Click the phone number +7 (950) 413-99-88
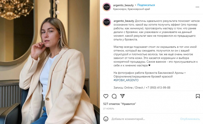 point(158,88)
